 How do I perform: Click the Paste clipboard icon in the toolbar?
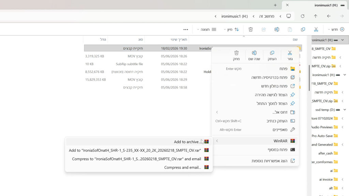tap(290, 29)
